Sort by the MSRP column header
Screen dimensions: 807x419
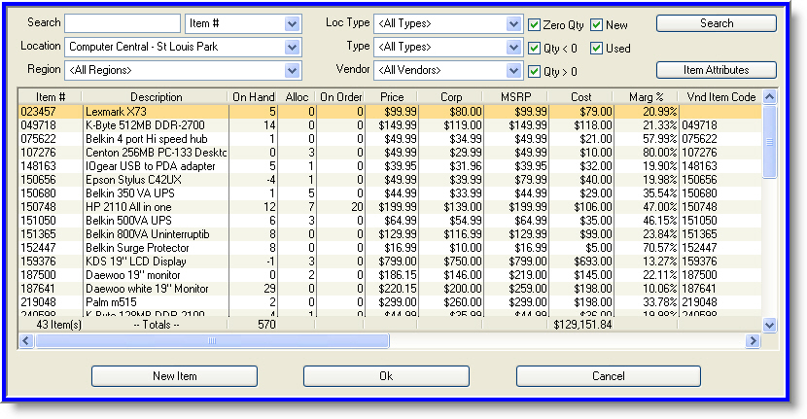tap(515, 97)
